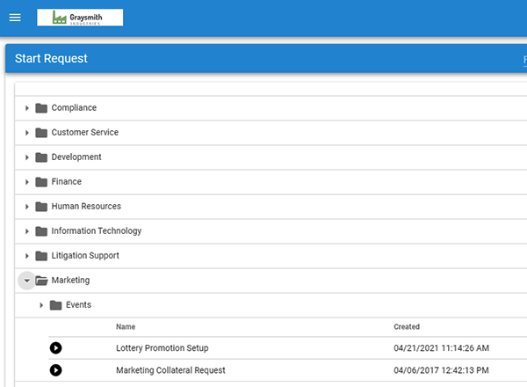
Task: Click the open Marketing folder icon
Action: click(x=41, y=281)
